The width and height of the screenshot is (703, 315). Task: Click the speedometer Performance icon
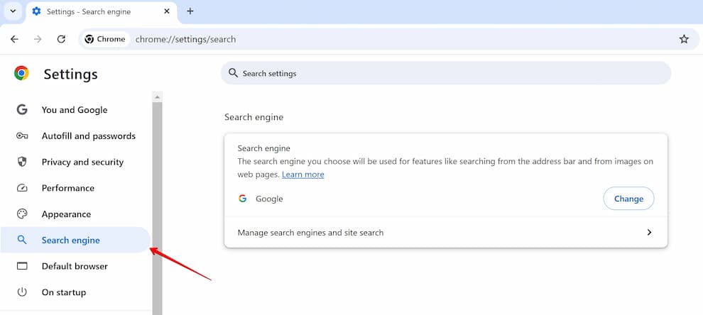[22, 188]
